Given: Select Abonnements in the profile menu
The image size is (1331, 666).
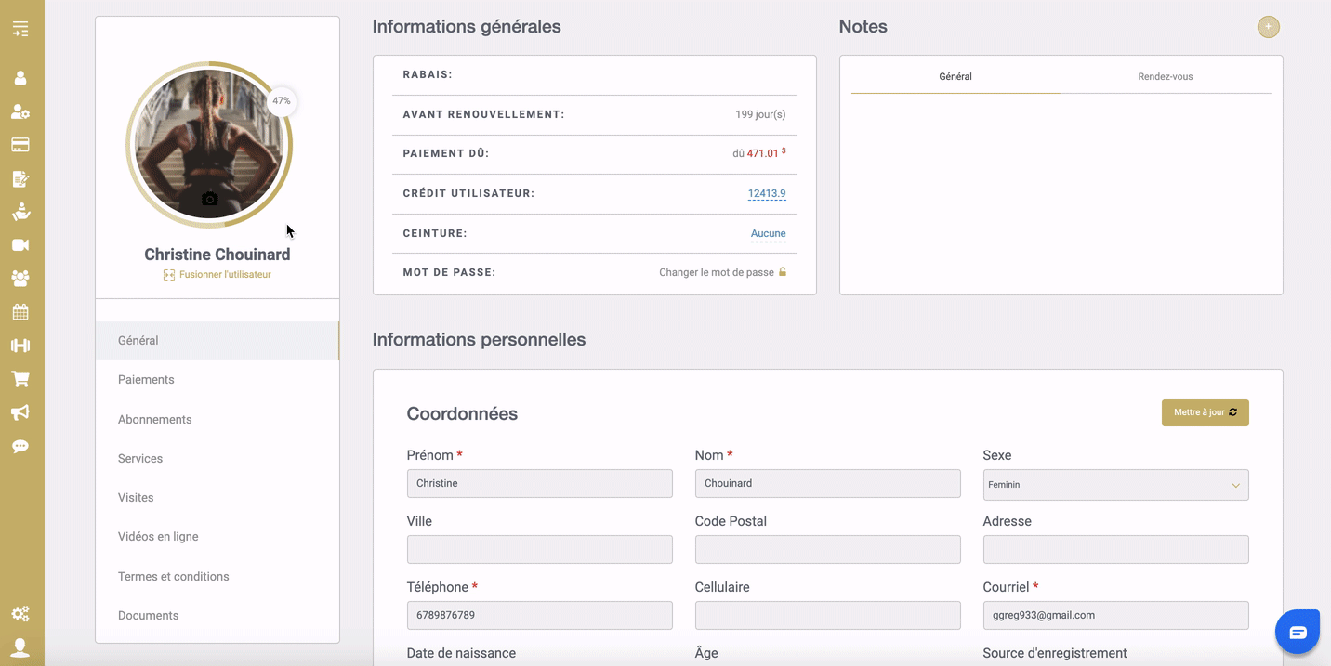Looking at the screenshot, I should click(x=154, y=420).
